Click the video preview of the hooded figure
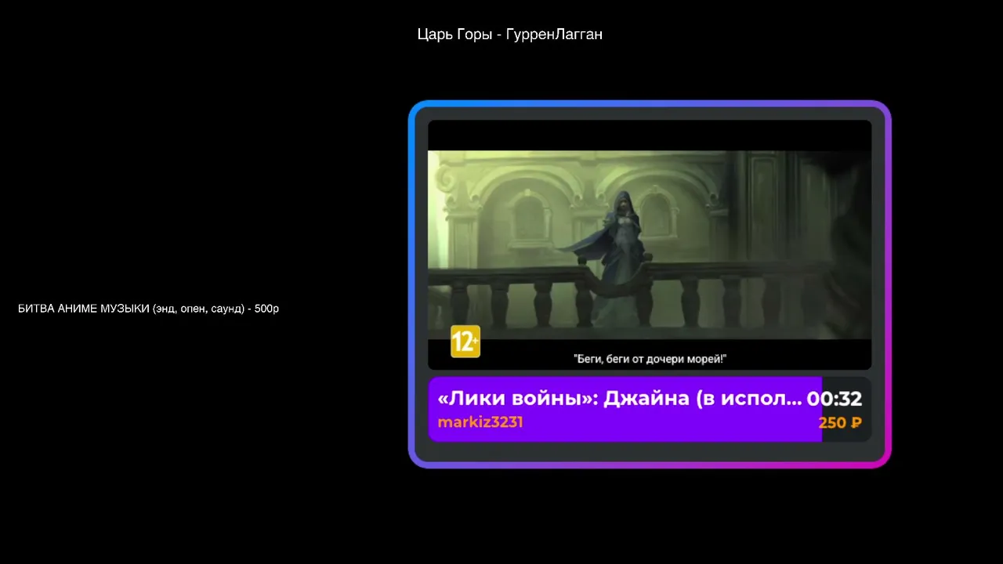Viewport: 1003px width, 564px height. coord(650,244)
